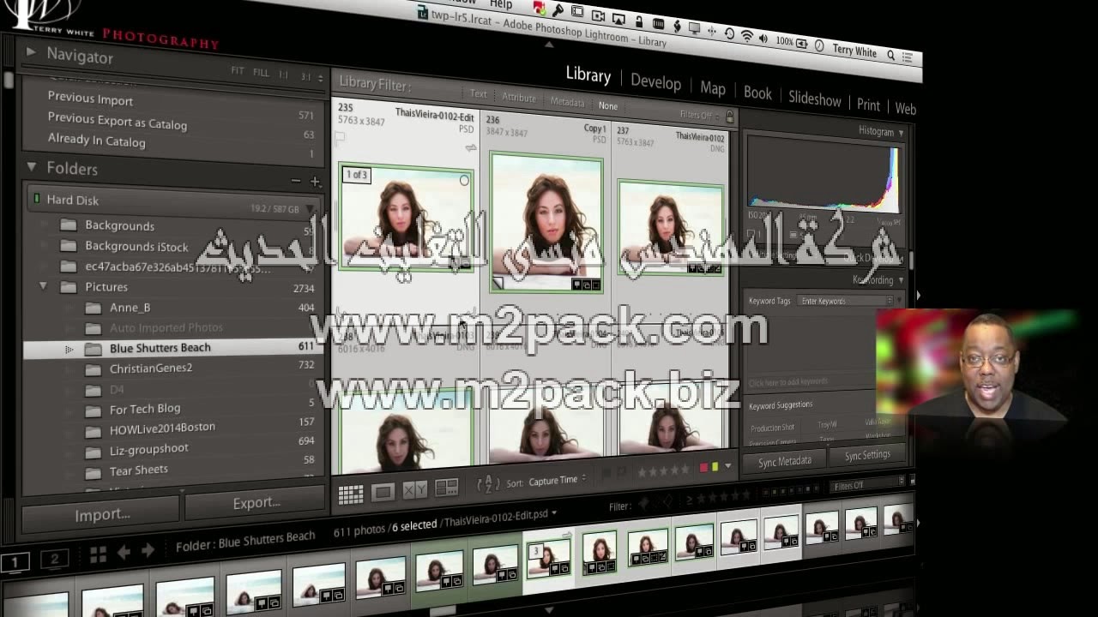This screenshot has width=1098, height=617.
Task: Open the Library module
Action: click(588, 75)
